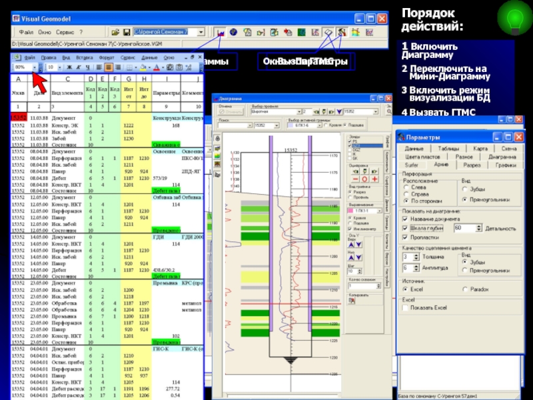Image resolution: width=533 pixels, height=400 pixels.
Task: Click the globe icon in the Geomodel toolbar
Action: [233, 32]
